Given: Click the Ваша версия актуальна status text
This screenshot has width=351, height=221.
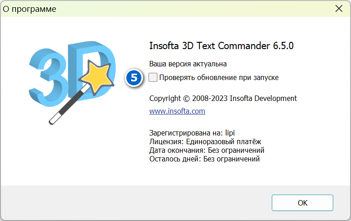Looking at the screenshot, I should tap(188, 64).
